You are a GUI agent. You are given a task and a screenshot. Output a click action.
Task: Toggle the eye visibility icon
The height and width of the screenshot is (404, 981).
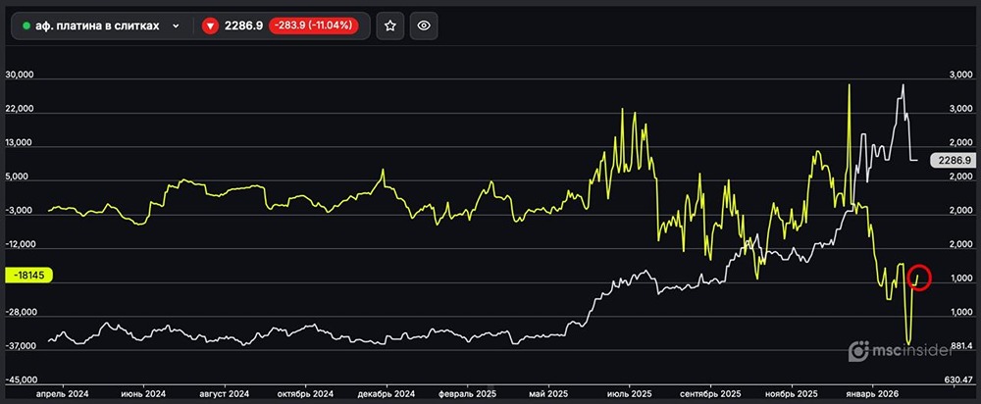coord(425,26)
